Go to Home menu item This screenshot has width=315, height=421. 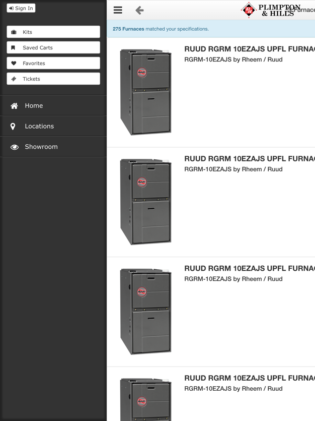[x=53, y=105]
